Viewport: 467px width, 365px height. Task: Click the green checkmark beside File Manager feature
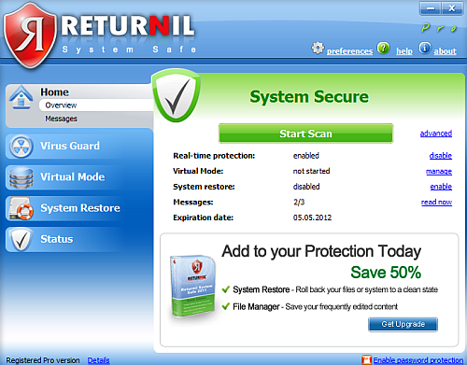(226, 306)
